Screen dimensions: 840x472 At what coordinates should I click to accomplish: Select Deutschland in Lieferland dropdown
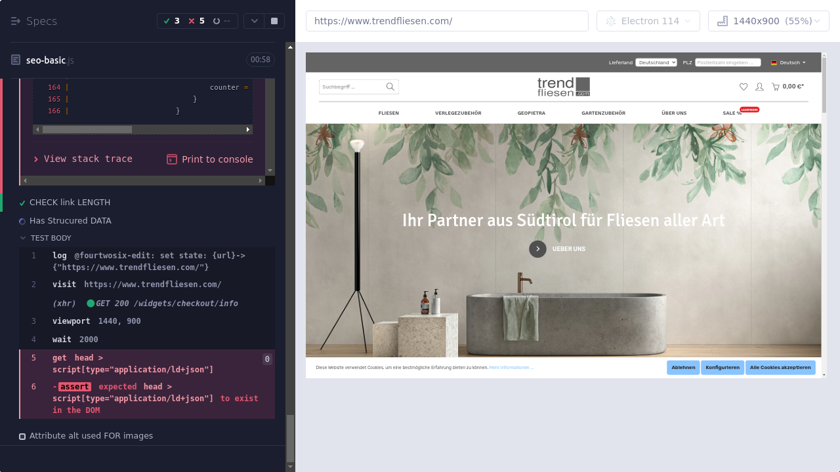tap(656, 62)
